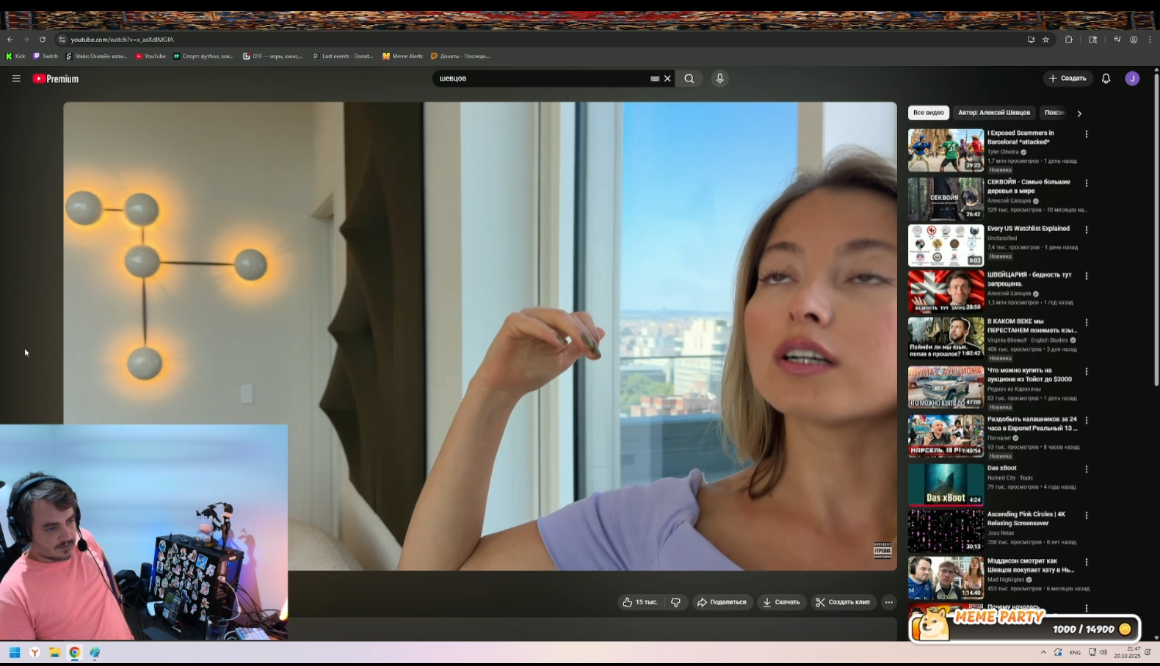Open the DTF bookmark
Viewport: 1160px width, 666px height.
[273, 56]
